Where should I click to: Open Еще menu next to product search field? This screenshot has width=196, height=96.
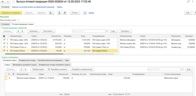[113, 31]
